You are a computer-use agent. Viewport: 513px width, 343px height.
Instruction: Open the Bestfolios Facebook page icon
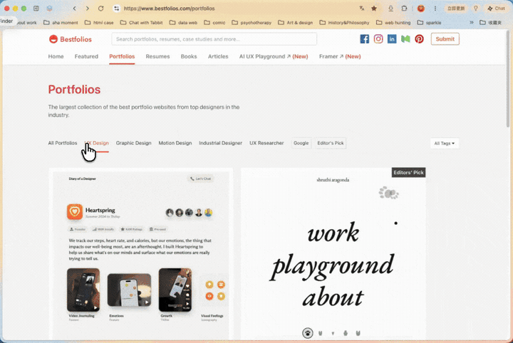[x=365, y=39]
